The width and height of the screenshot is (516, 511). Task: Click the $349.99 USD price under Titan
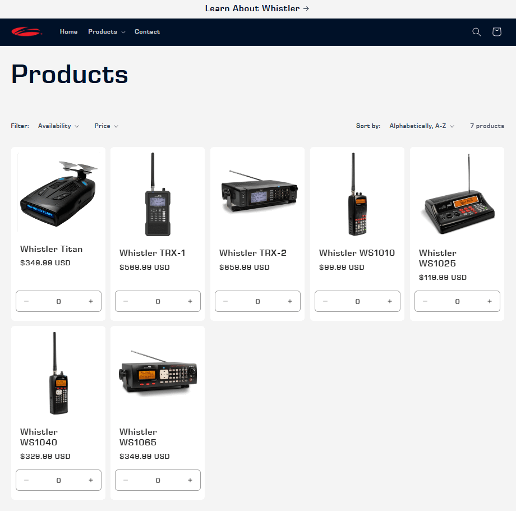[x=45, y=263]
